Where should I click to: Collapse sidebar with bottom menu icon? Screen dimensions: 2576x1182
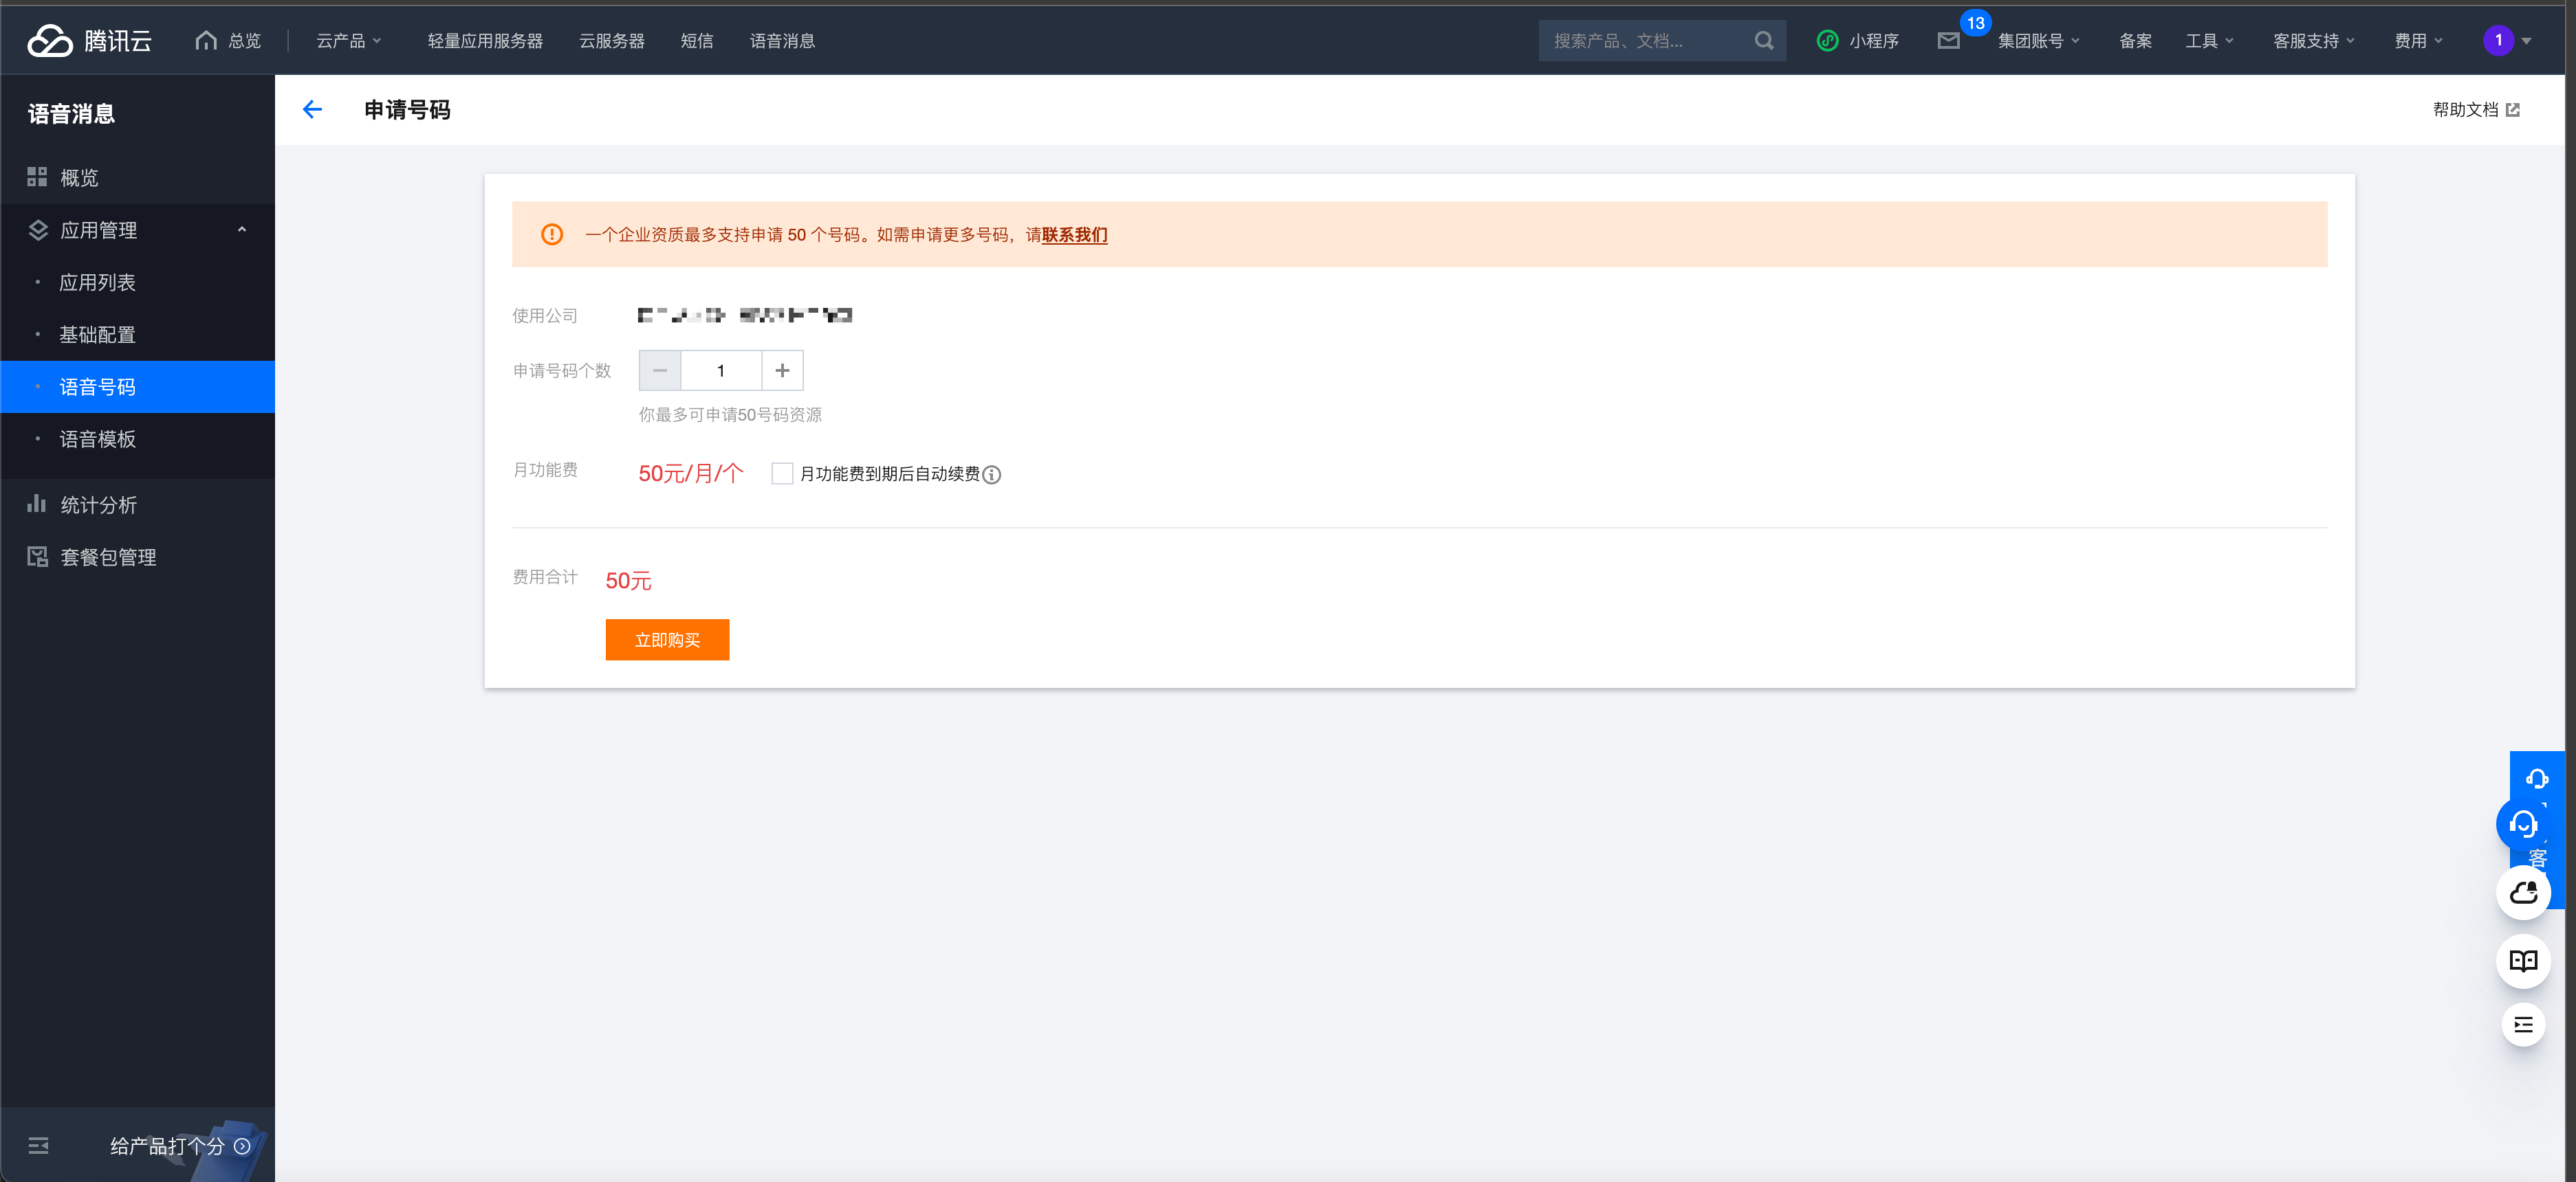click(x=38, y=1145)
